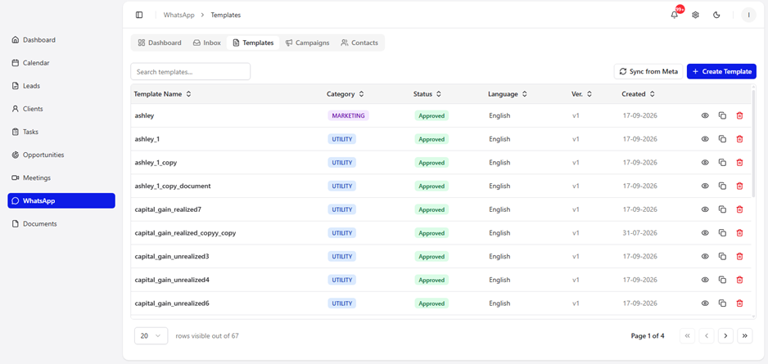Sort by Created column
Screen dimensions: 768x364
pyautogui.click(x=638, y=94)
